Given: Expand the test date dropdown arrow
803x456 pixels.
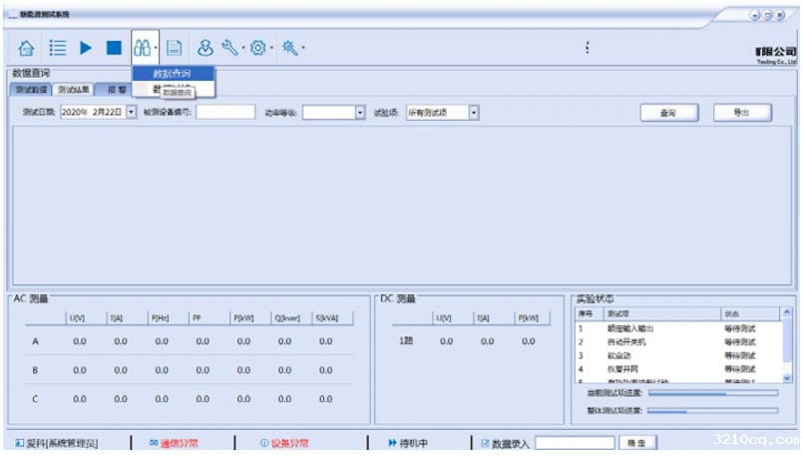Looking at the screenshot, I should [132, 112].
